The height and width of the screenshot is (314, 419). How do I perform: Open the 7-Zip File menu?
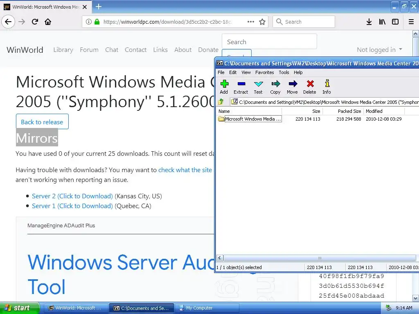click(x=221, y=72)
